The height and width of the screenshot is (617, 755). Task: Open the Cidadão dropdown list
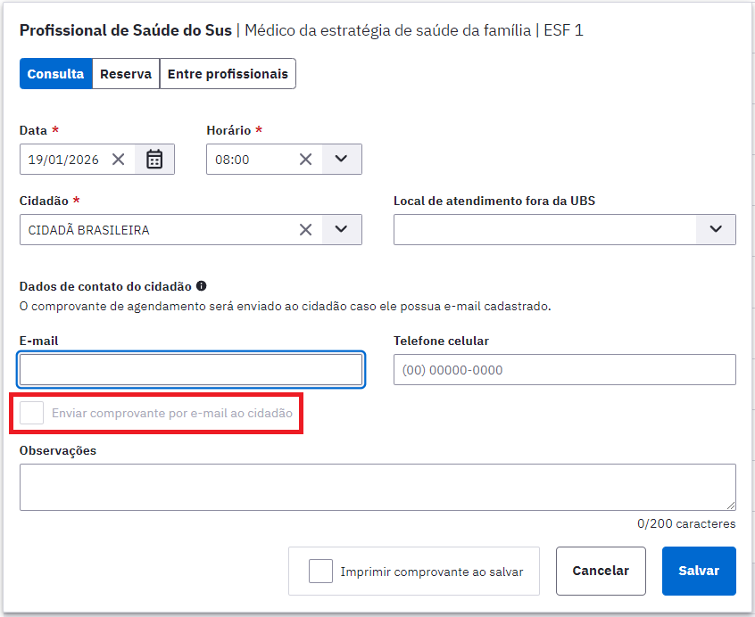point(341,229)
